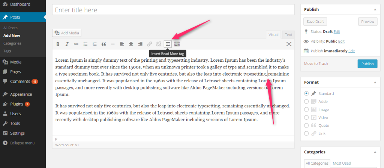The height and width of the screenshot is (168, 384).
Task: Edit the publish date
Action: pos(351,51)
